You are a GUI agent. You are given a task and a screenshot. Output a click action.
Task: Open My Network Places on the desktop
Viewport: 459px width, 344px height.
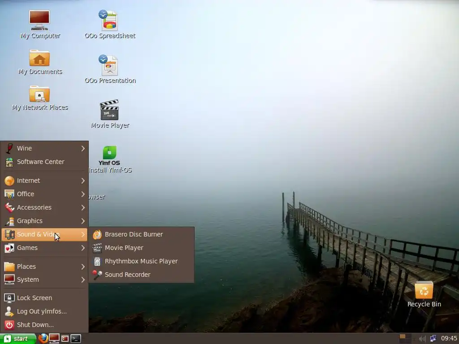(x=39, y=94)
